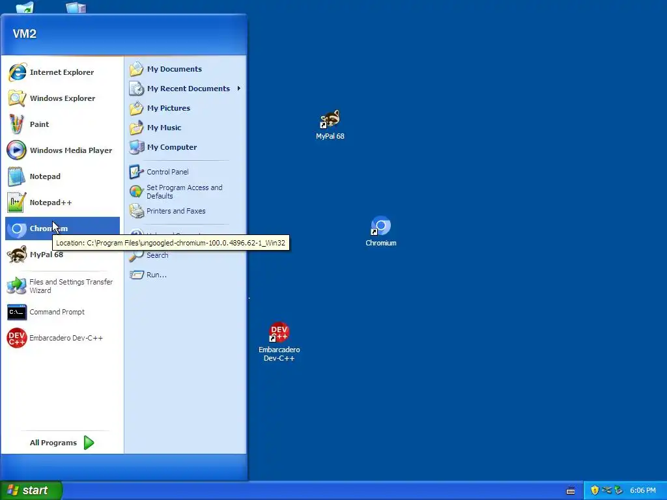Image resolution: width=667 pixels, height=500 pixels.
Task: Open MyPal 68 raccoon icon in Start menu
Action: (17, 255)
